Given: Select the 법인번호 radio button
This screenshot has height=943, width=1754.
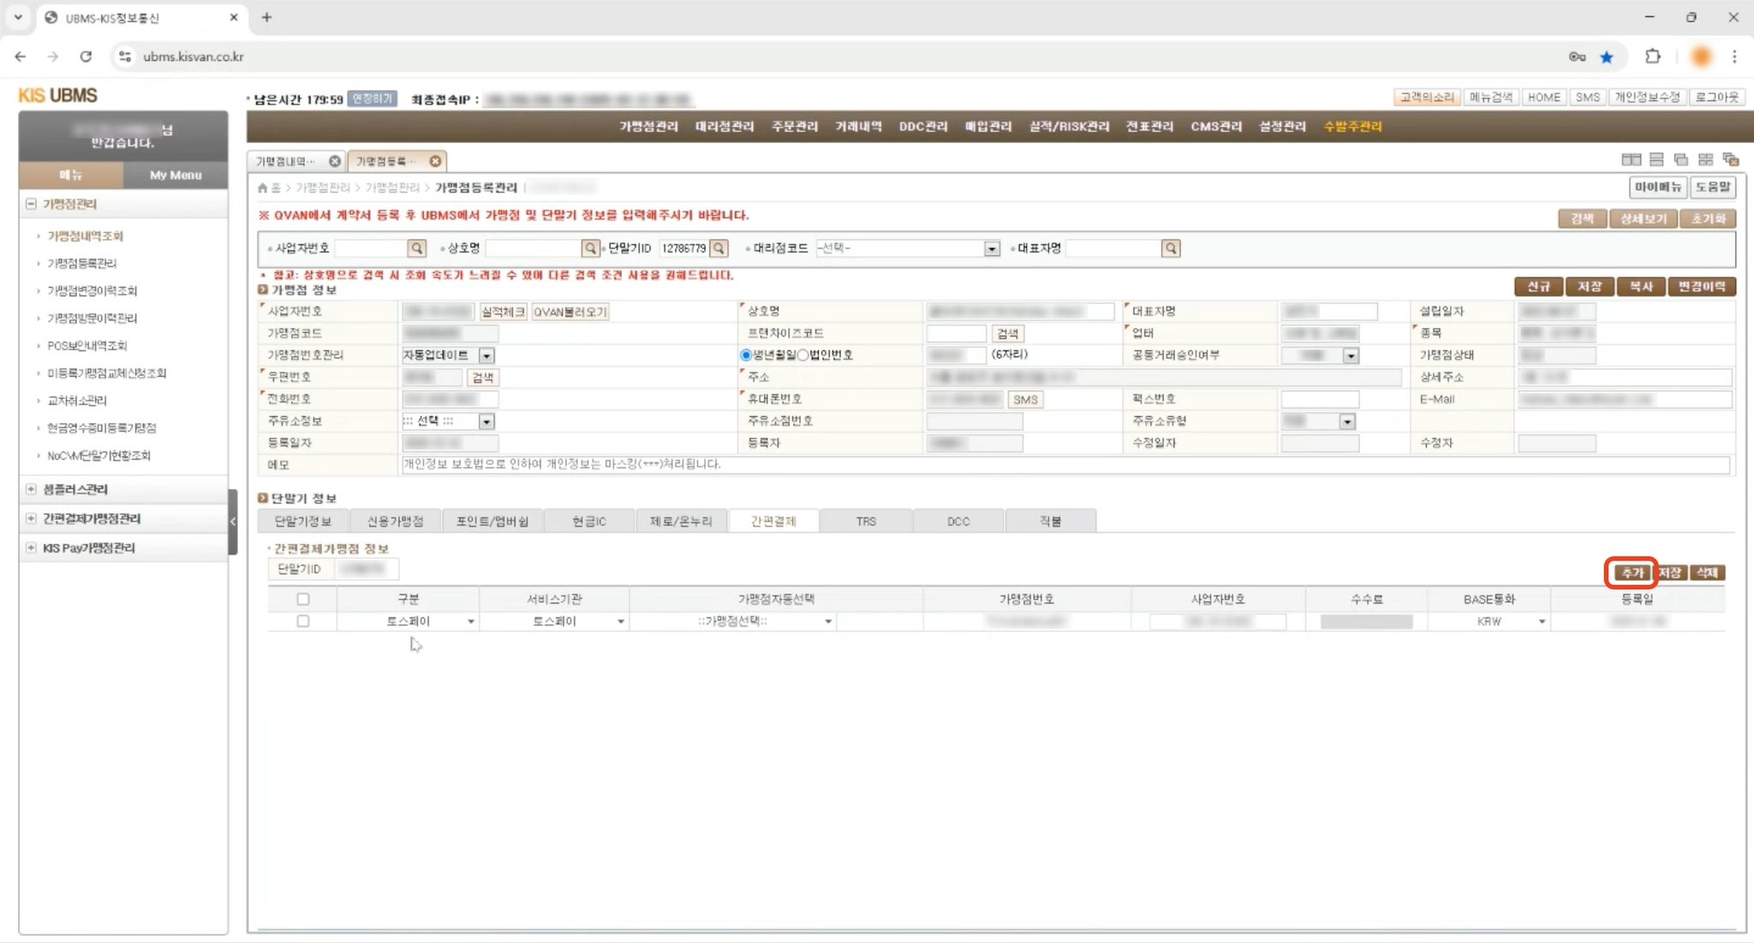Looking at the screenshot, I should [x=803, y=355].
